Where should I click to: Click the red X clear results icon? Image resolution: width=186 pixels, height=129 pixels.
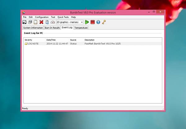point(41,22)
